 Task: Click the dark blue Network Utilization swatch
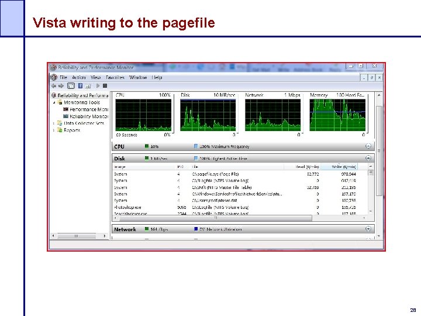(x=196, y=229)
